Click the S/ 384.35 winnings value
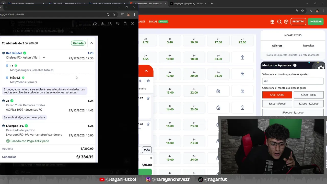Screen dimensions: 327x184 [x=85, y=157]
